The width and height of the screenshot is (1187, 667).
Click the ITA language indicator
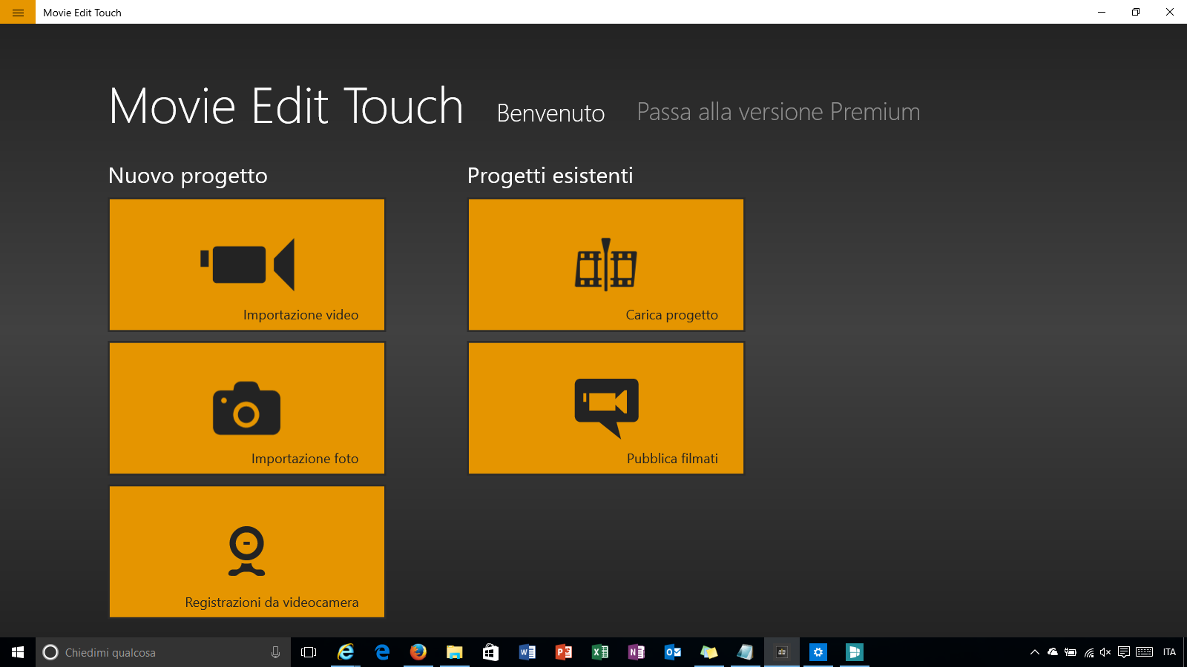[x=1169, y=652]
